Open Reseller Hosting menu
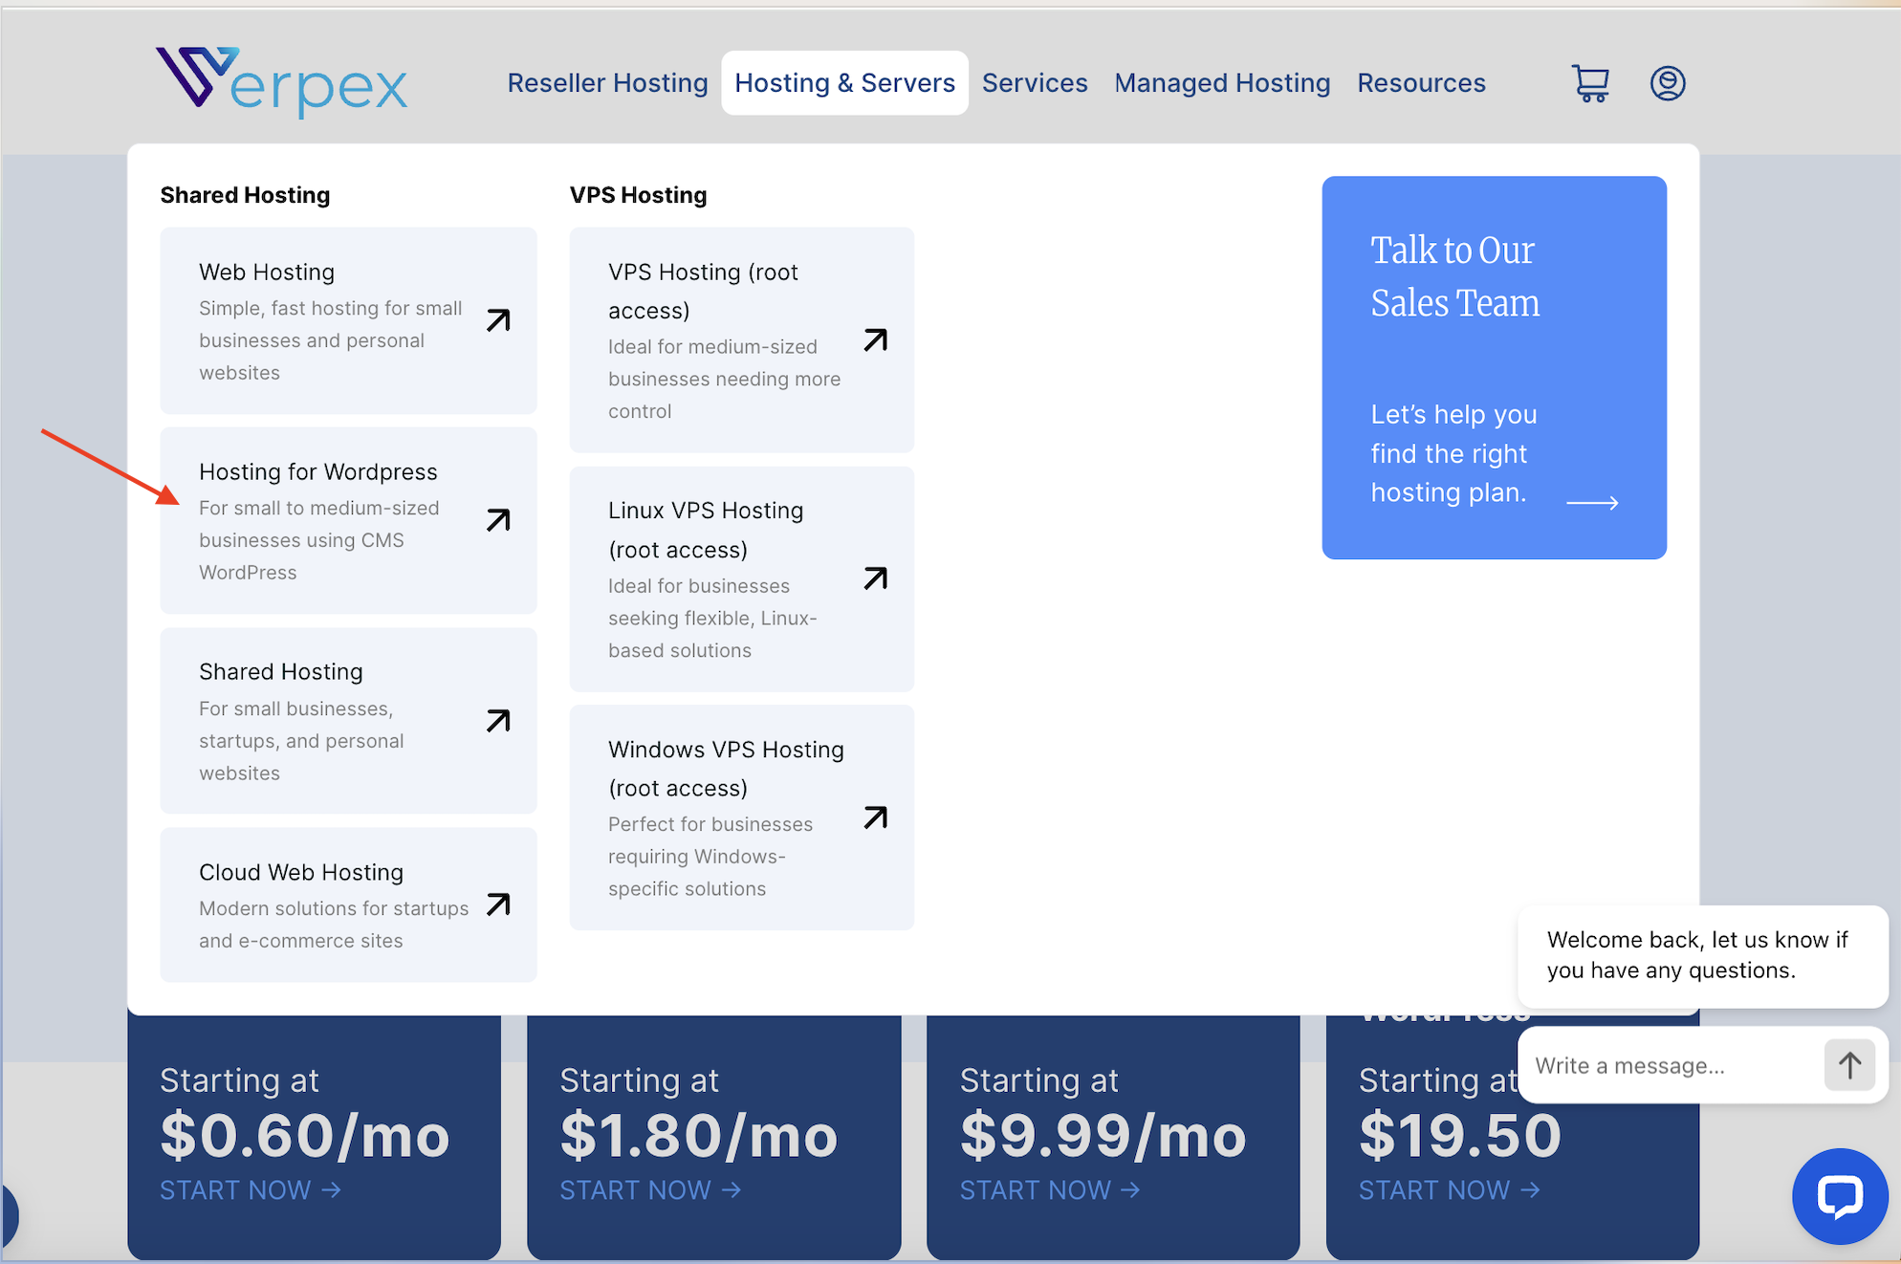 [607, 83]
